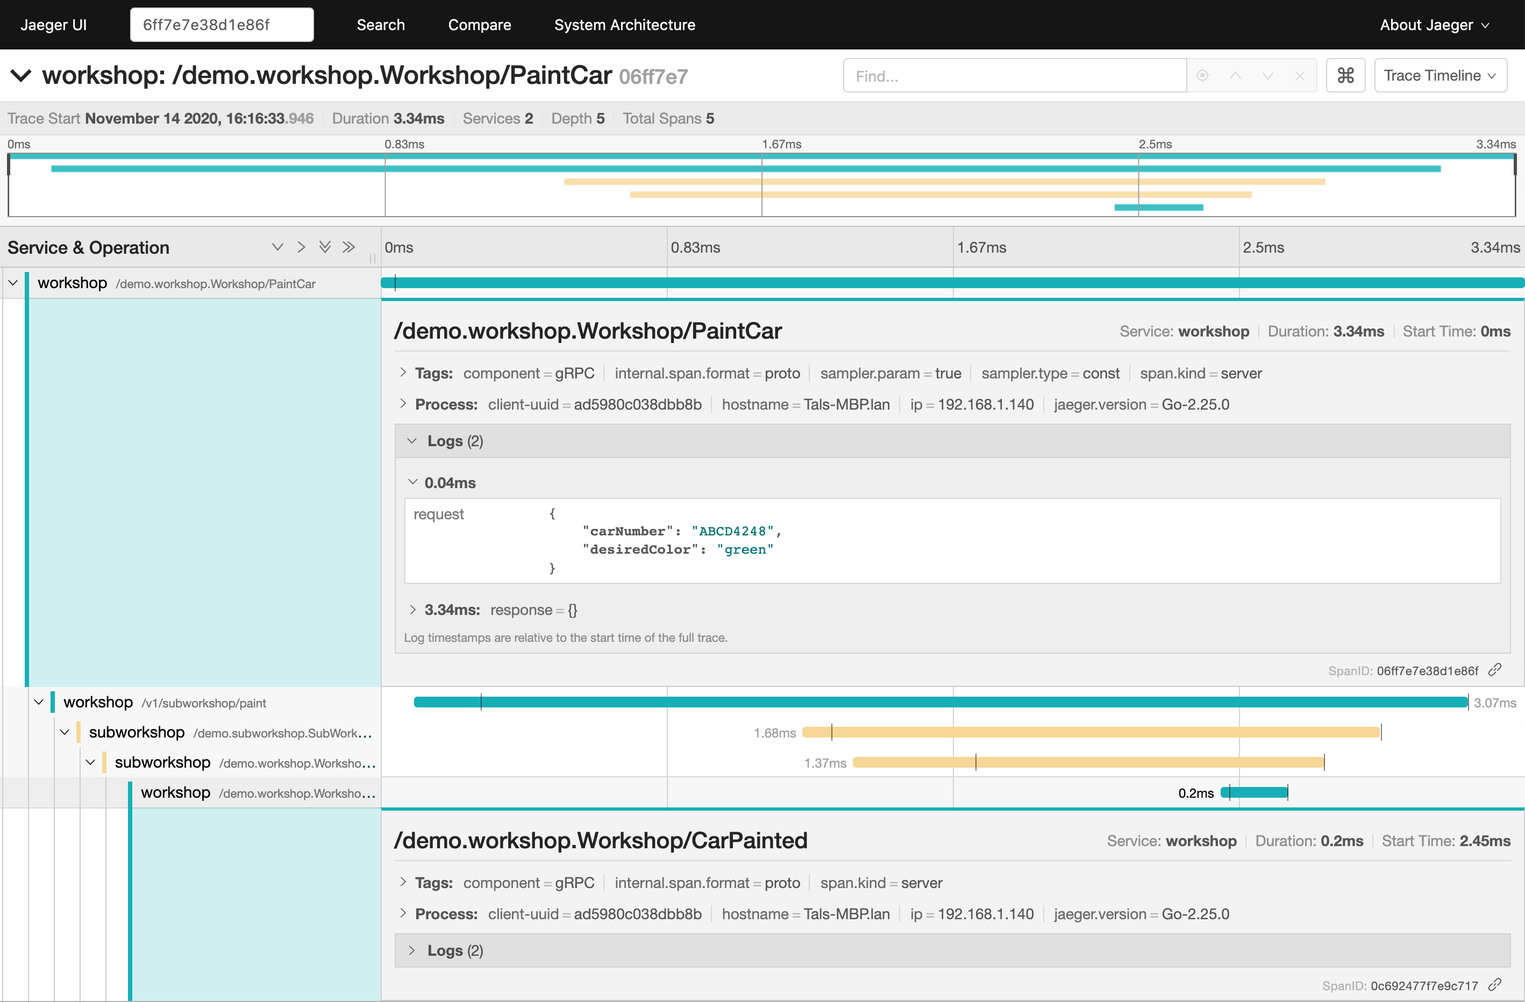Clear the Find search with X icon
The width and height of the screenshot is (1525, 1002).
pos(1300,76)
